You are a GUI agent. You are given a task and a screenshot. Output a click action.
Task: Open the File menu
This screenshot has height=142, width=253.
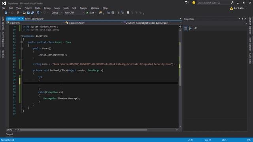[4, 8]
